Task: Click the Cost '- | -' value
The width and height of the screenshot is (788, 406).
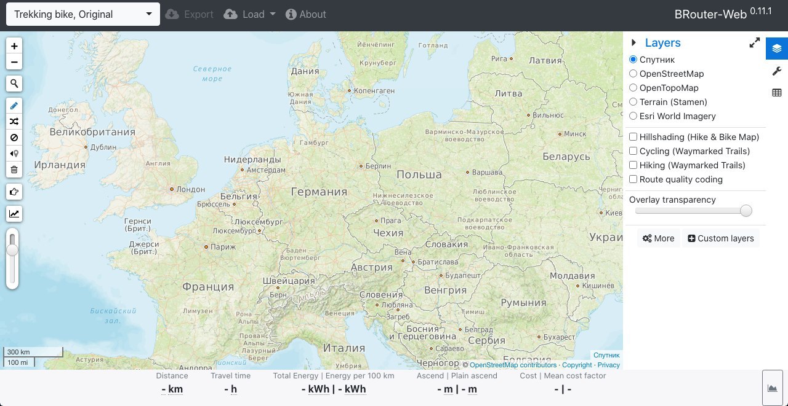Action: (563, 389)
